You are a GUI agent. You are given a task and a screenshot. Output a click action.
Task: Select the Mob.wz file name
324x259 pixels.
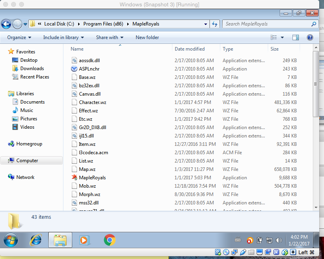(x=87, y=186)
